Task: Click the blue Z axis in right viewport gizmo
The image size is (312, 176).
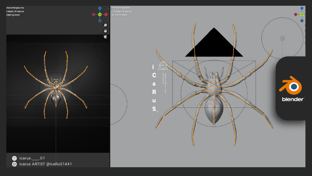Action: [x=302, y=8]
